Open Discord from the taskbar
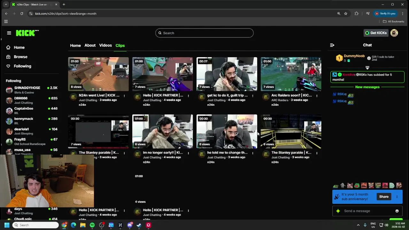 point(130,225)
